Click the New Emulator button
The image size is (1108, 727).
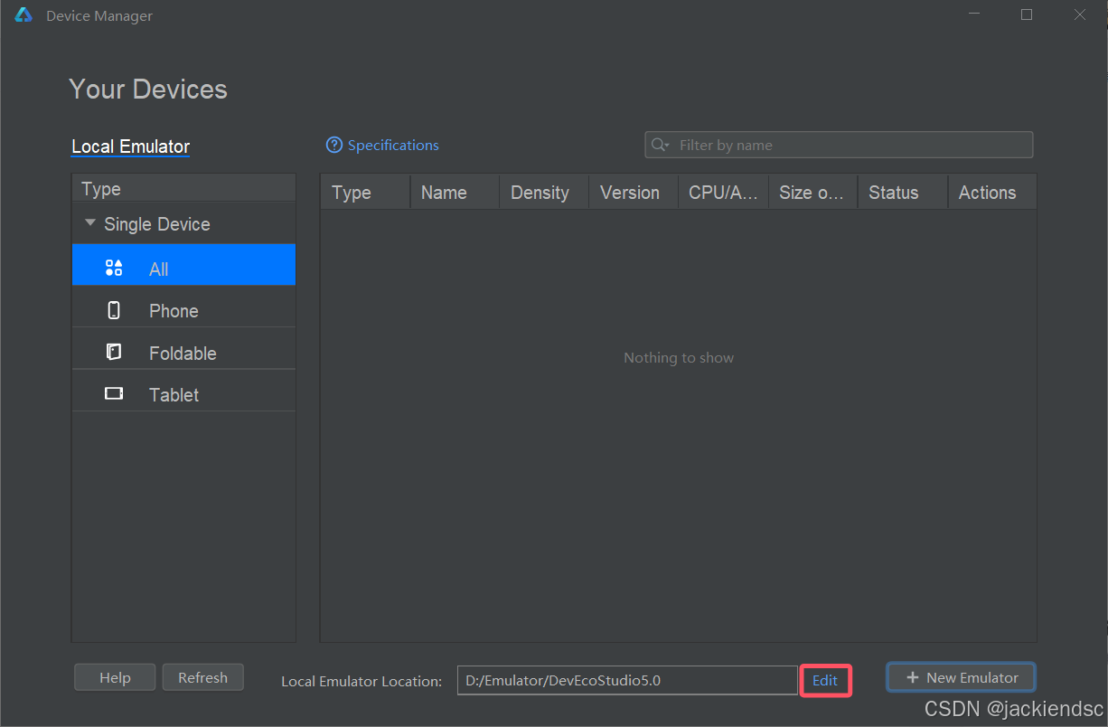tap(962, 677)
